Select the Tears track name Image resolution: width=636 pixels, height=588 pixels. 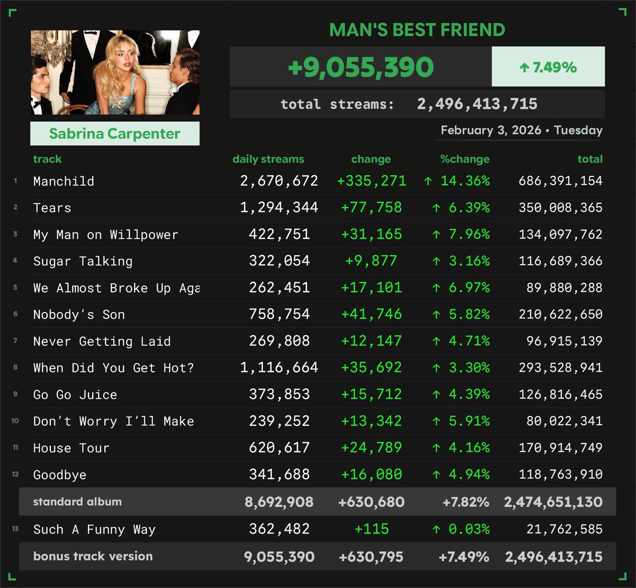point(52,208)
